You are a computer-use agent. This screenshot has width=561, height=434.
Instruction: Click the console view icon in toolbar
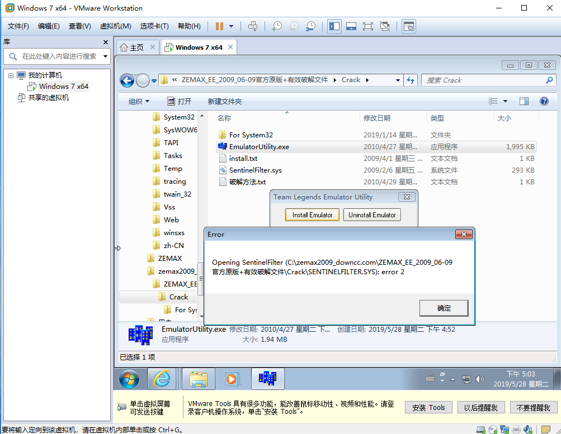click(409, 26)
